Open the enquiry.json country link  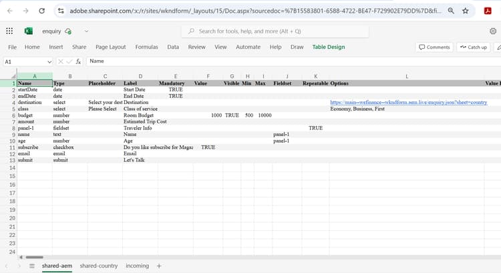coord(409,102)
